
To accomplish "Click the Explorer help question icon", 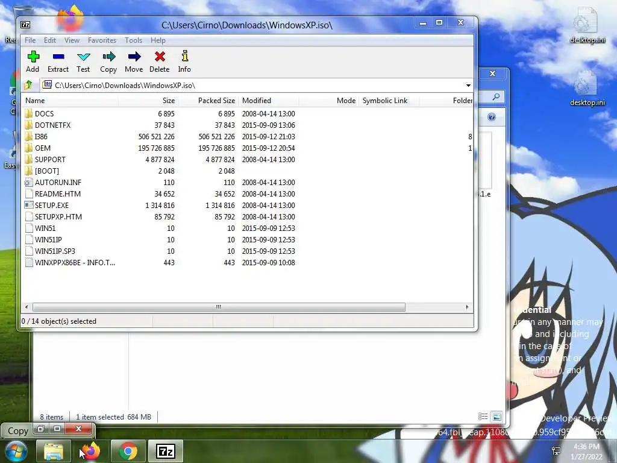I will [x=492, y=117].
